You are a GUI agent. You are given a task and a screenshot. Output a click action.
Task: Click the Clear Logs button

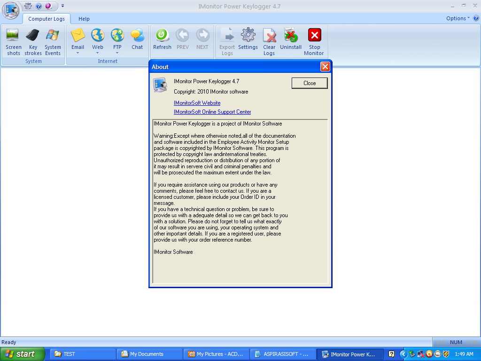coord(269,42)
